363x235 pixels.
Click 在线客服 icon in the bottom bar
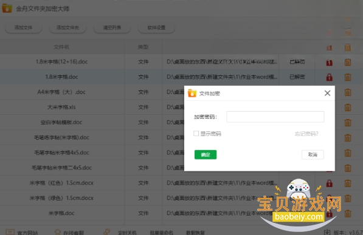tap(57, 232)
